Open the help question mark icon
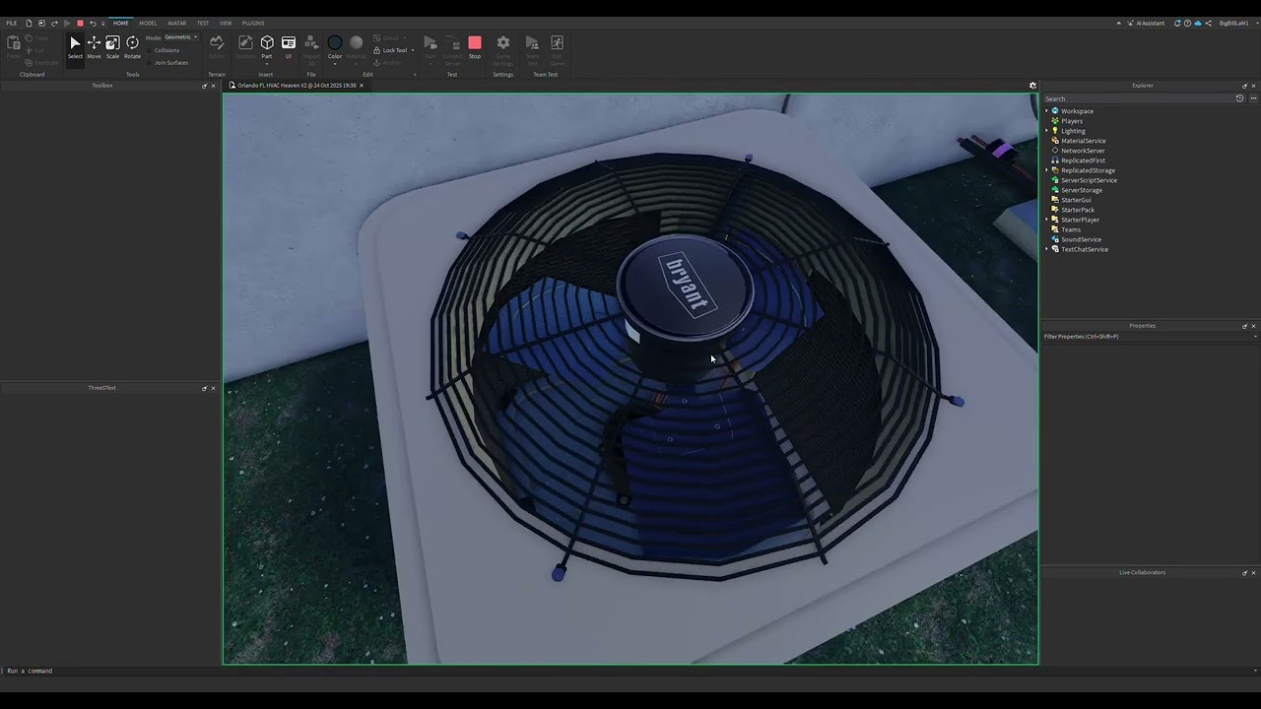 (x=1187, y=23)
